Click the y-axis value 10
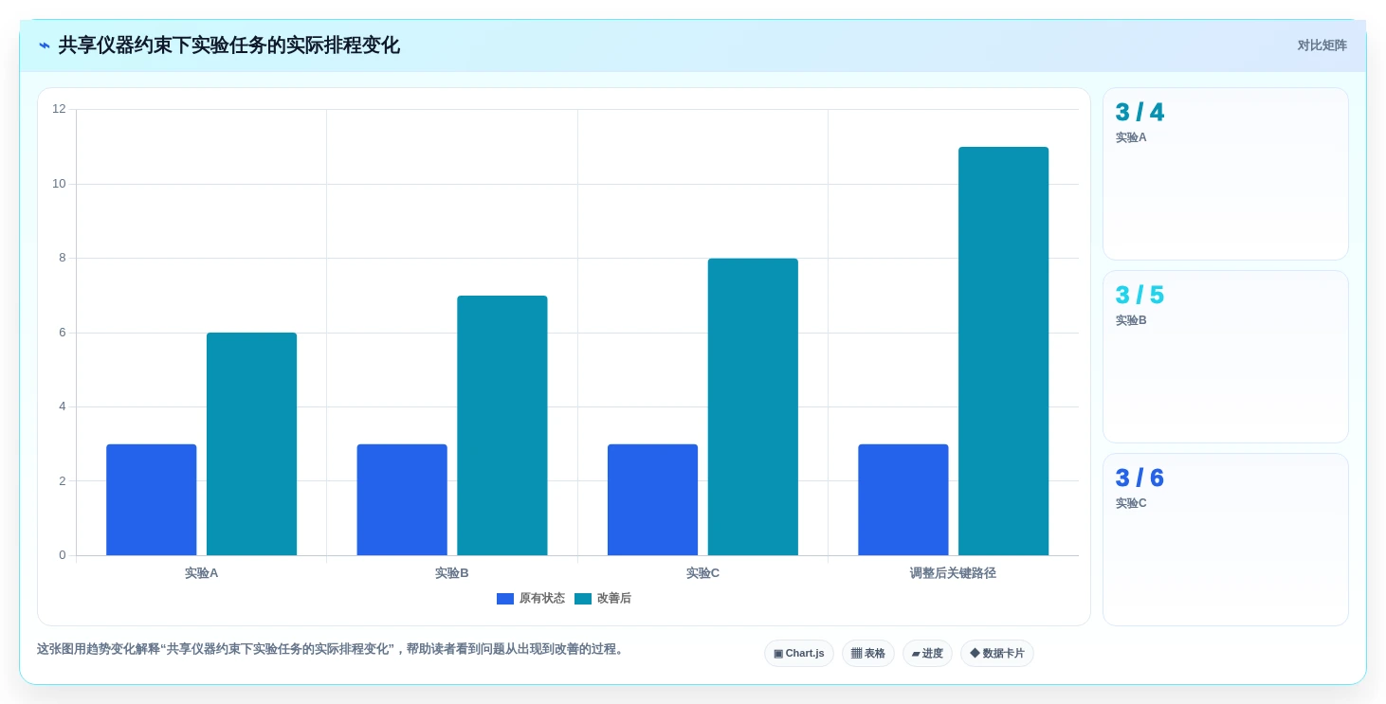 point(59,184)
